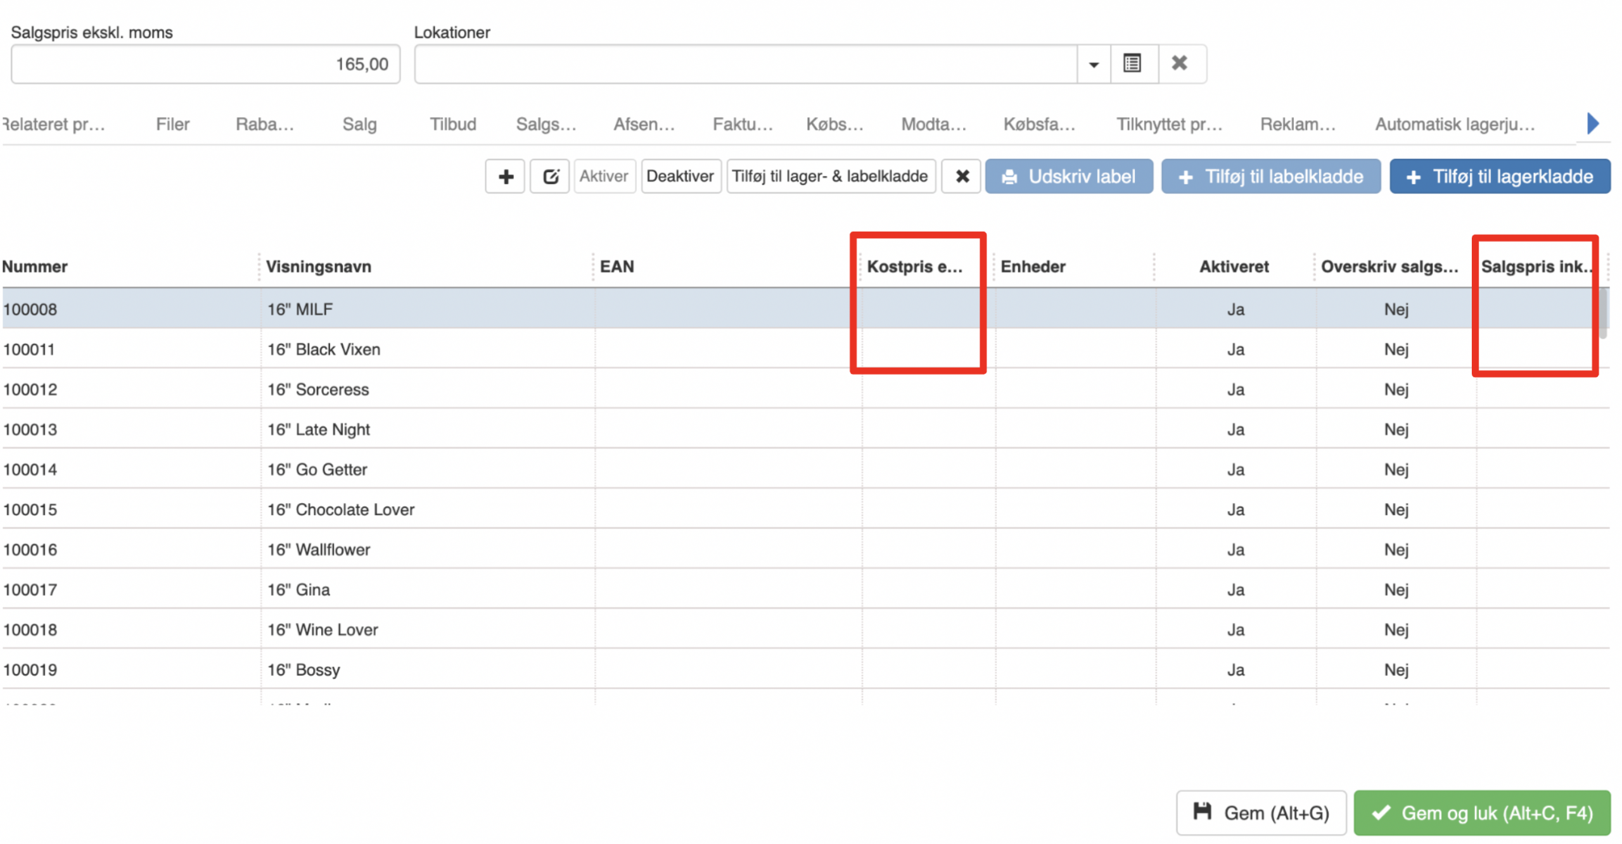Open the Tilbud tab

click(x=452, y=124)
